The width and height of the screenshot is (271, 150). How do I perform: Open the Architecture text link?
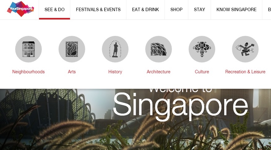point(159,72)
